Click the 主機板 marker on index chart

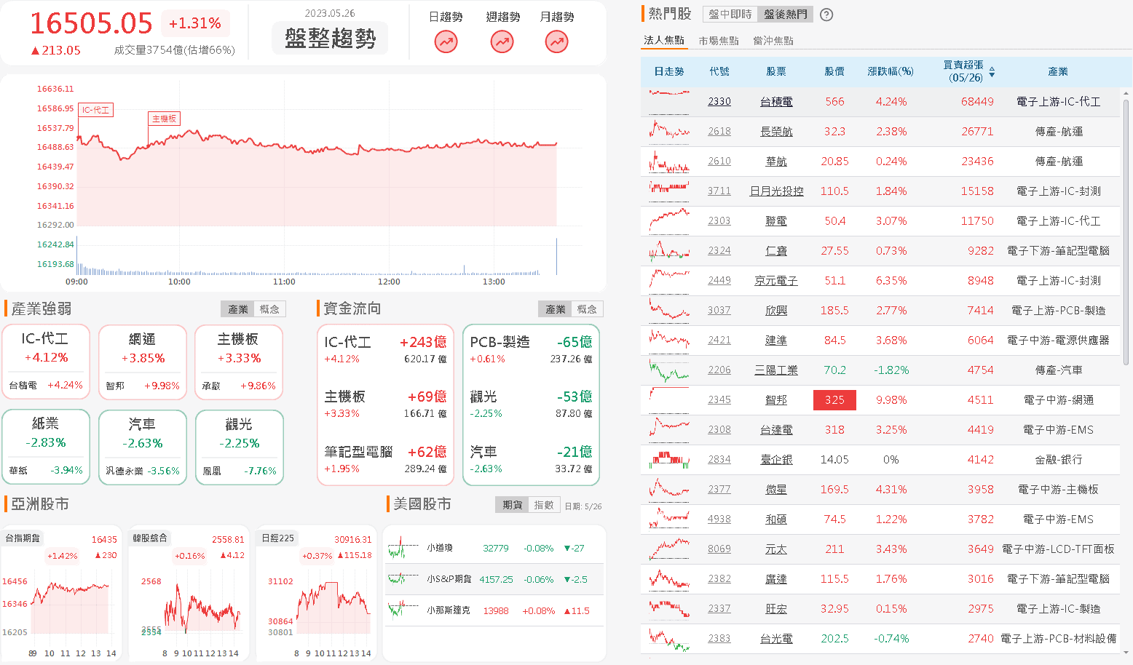tap(164, 119)
